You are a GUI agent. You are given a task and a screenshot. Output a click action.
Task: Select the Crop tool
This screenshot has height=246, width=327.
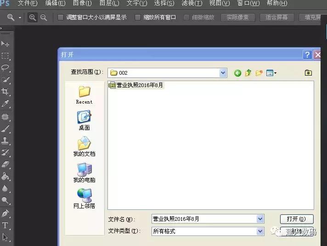coord(5,91)
